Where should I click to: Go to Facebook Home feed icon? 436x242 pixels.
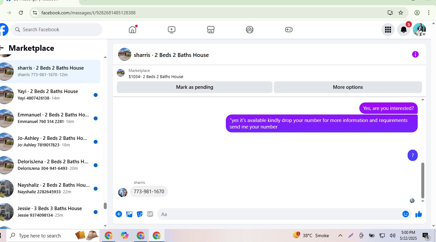(x=132, y=30)
